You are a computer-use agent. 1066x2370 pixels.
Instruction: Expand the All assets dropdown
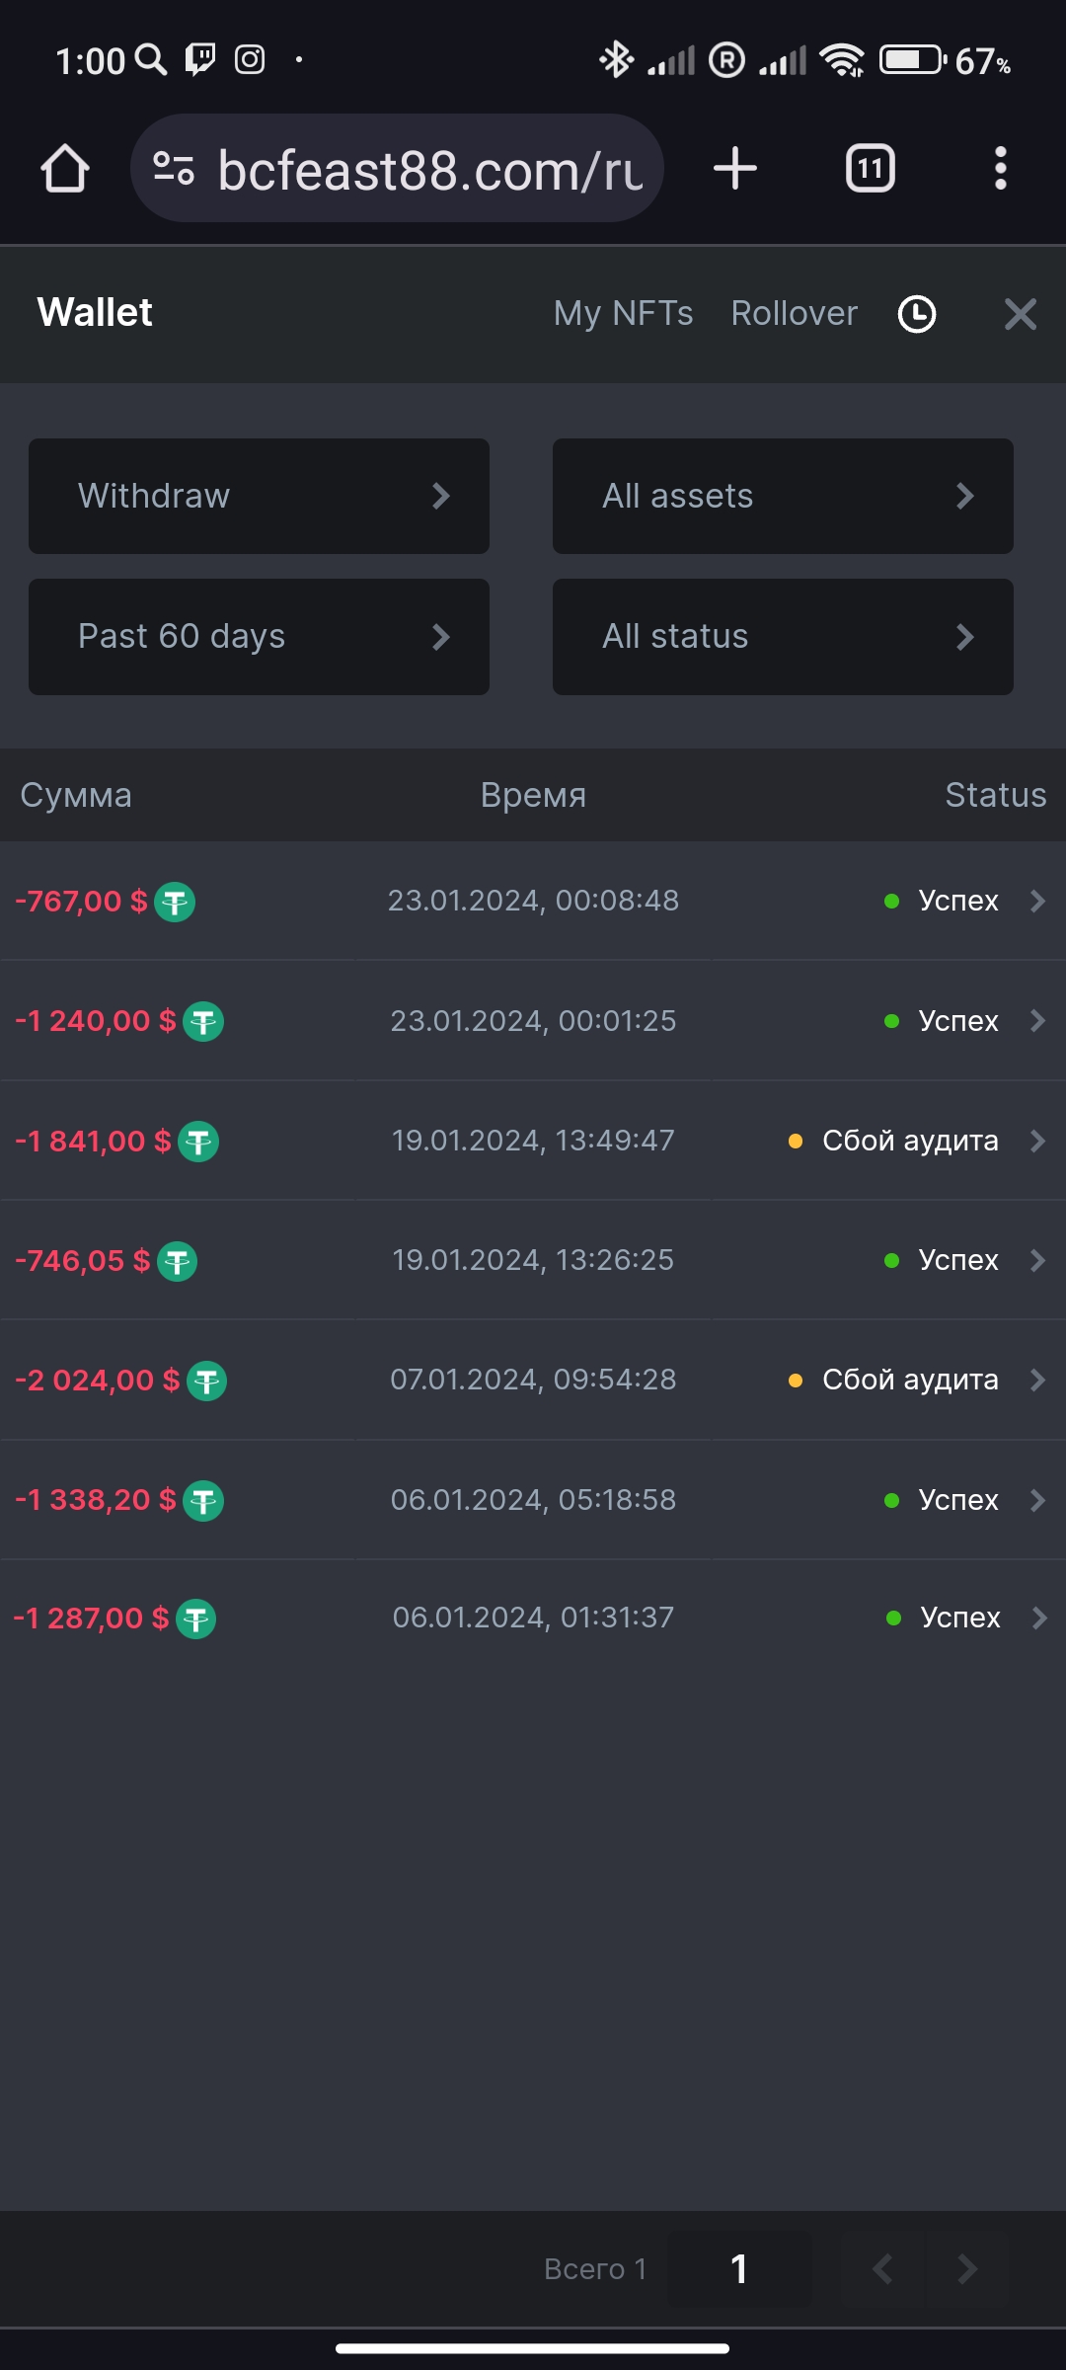tap(783, 496)
